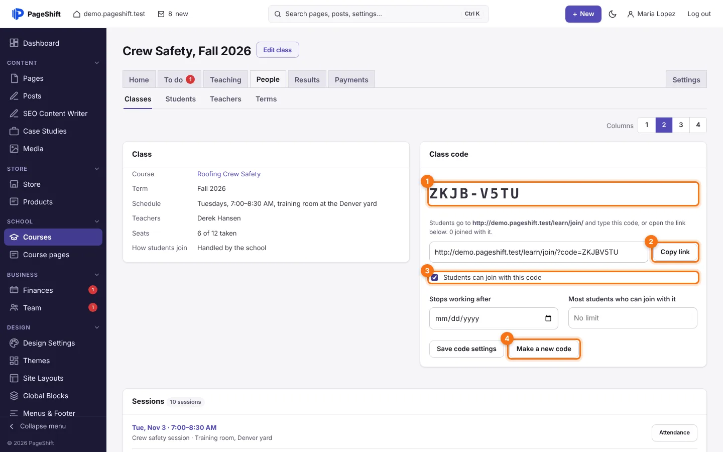Collapse the DESIGN sidebar section
The height and width of the screenshot is (452, 723).
pyautogui.click(x=97, y=327)
